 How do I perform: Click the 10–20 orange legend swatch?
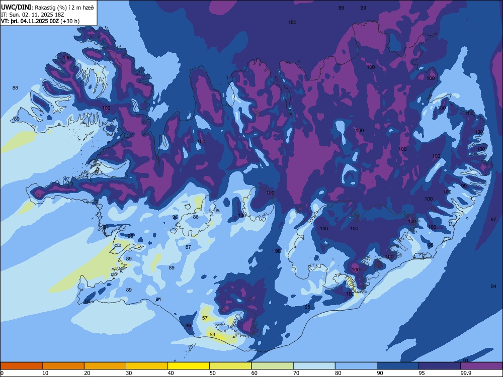(x=63, y=366)
